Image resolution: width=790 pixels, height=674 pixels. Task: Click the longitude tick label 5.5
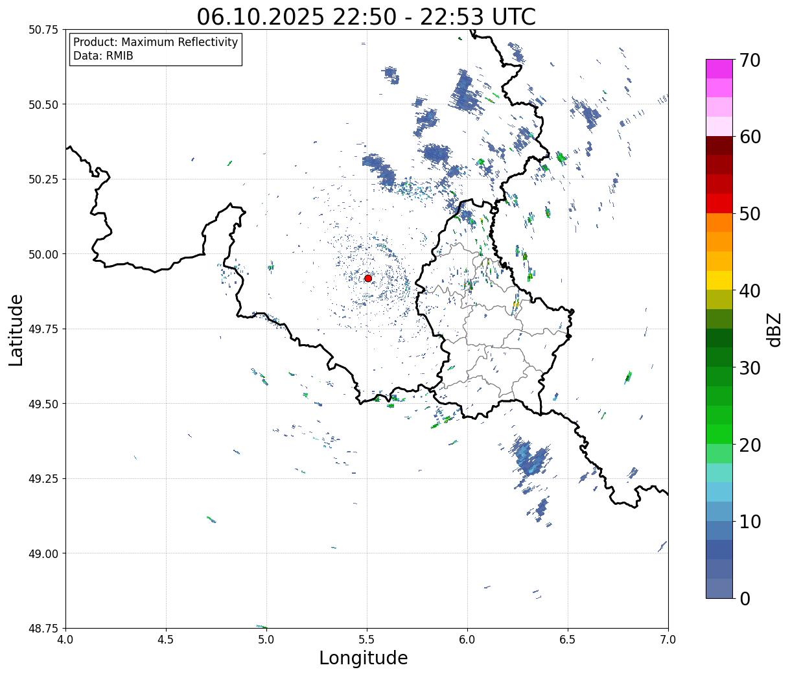pyautogui.click(x=367, y=640)
